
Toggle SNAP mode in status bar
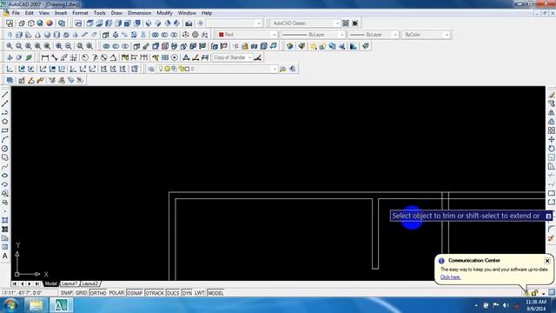pyautogui.click(x=66, y=293)
